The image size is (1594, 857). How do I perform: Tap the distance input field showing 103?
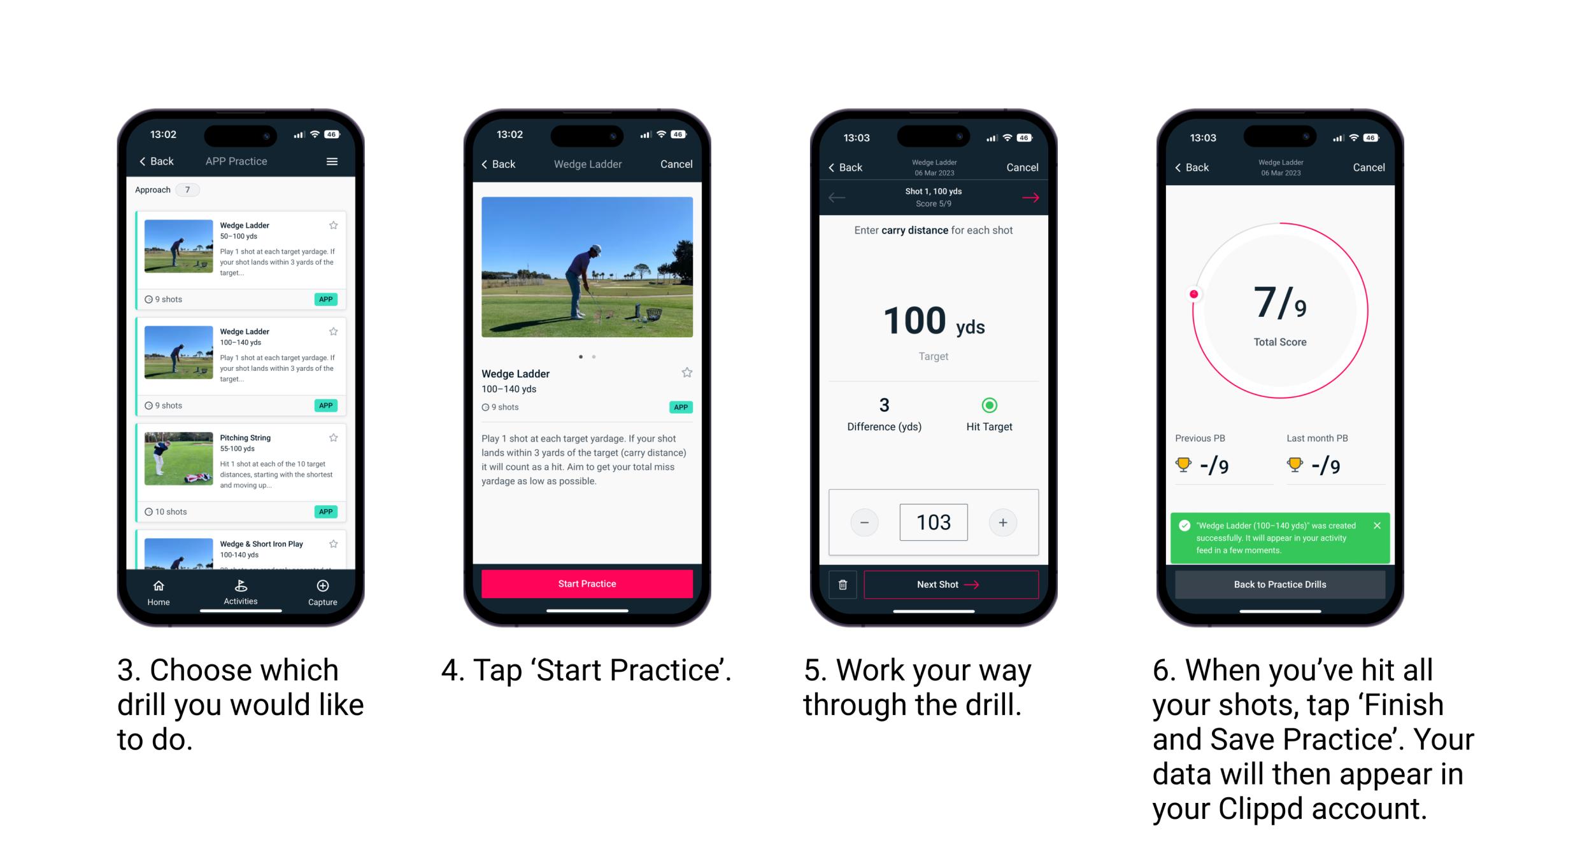(934, 521)
